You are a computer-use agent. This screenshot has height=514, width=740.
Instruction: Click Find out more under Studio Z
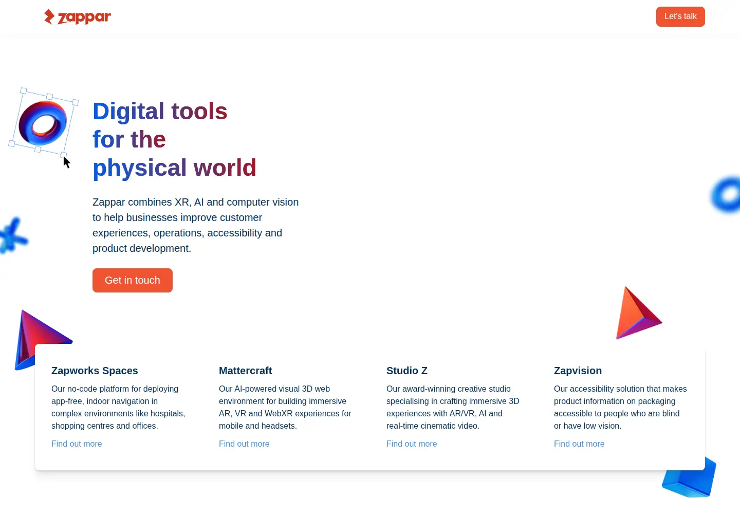pos(412,444)
